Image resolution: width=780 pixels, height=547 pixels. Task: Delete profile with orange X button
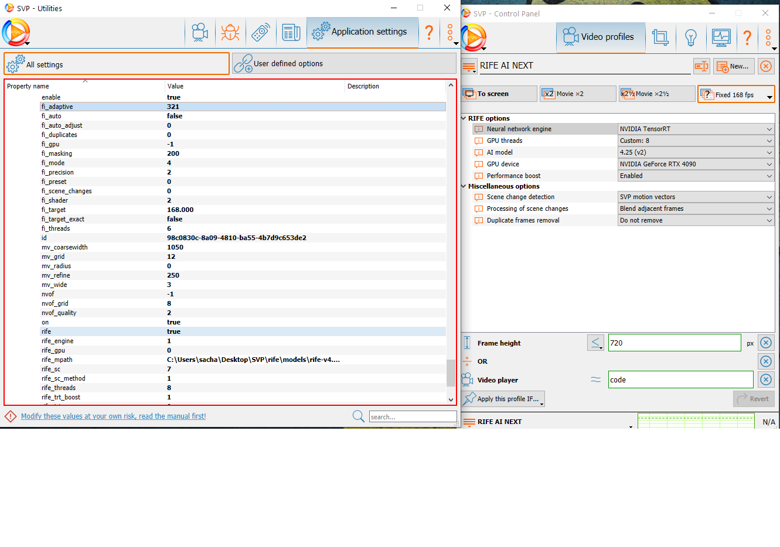[766, 66]
